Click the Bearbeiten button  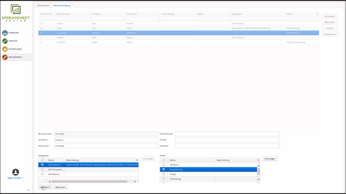[x=330, y=22]
